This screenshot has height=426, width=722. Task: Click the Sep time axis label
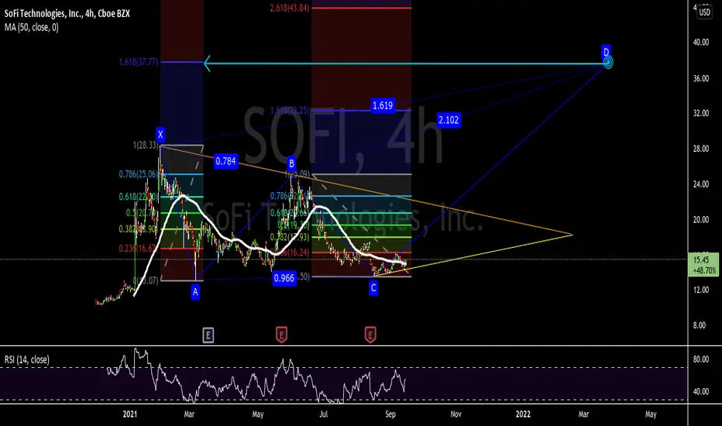[390, 414]
